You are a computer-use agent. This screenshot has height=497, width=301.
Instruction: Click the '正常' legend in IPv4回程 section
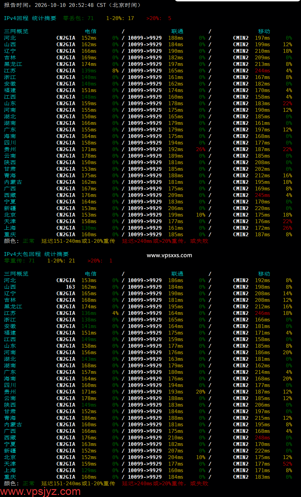coord(29,241)
